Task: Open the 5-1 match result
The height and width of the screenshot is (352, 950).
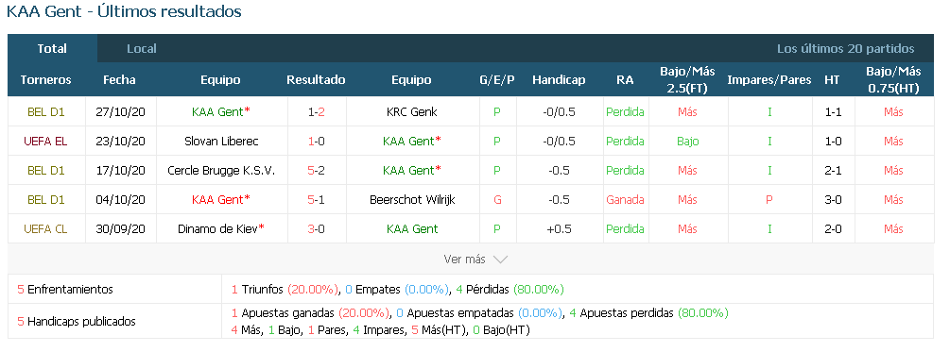Action: (x=317, y=199)
